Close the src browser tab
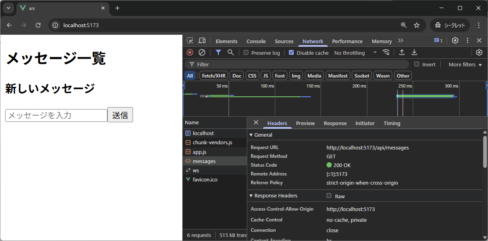 [x=103, y=8]
